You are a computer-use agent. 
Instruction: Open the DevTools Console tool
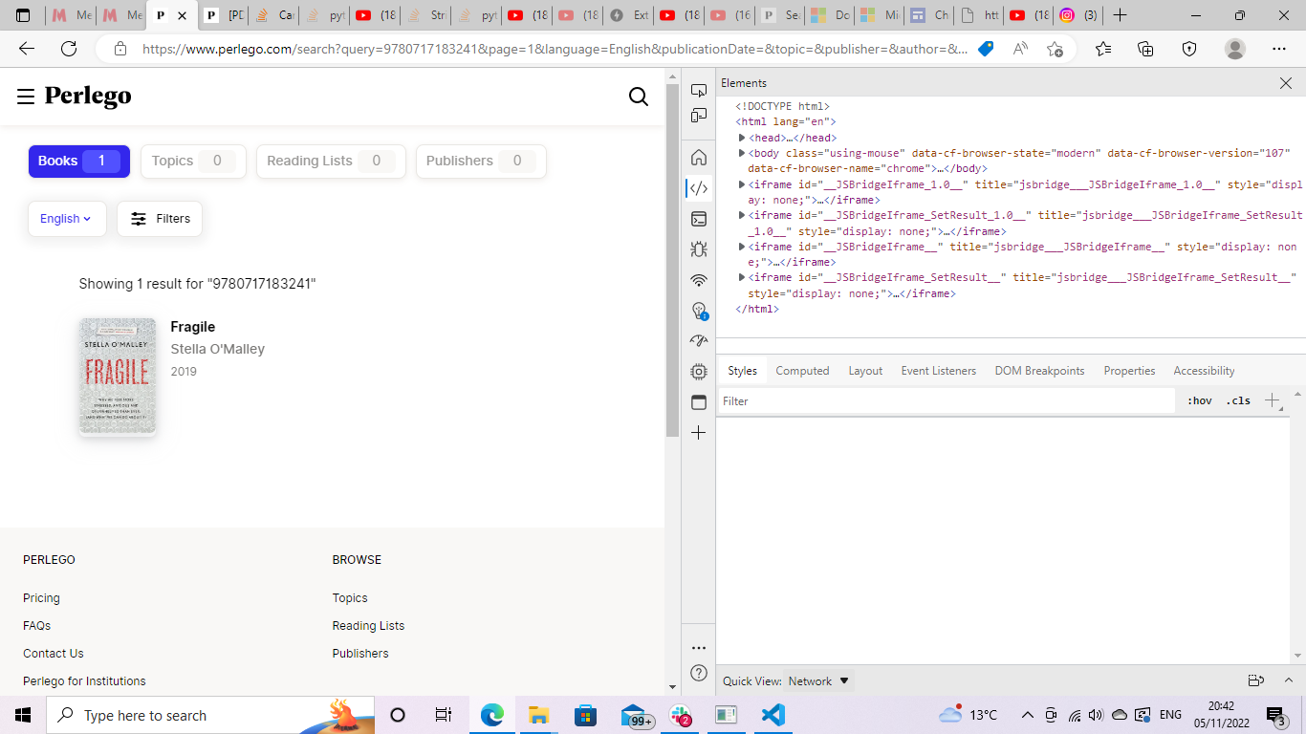pos(699,219)
